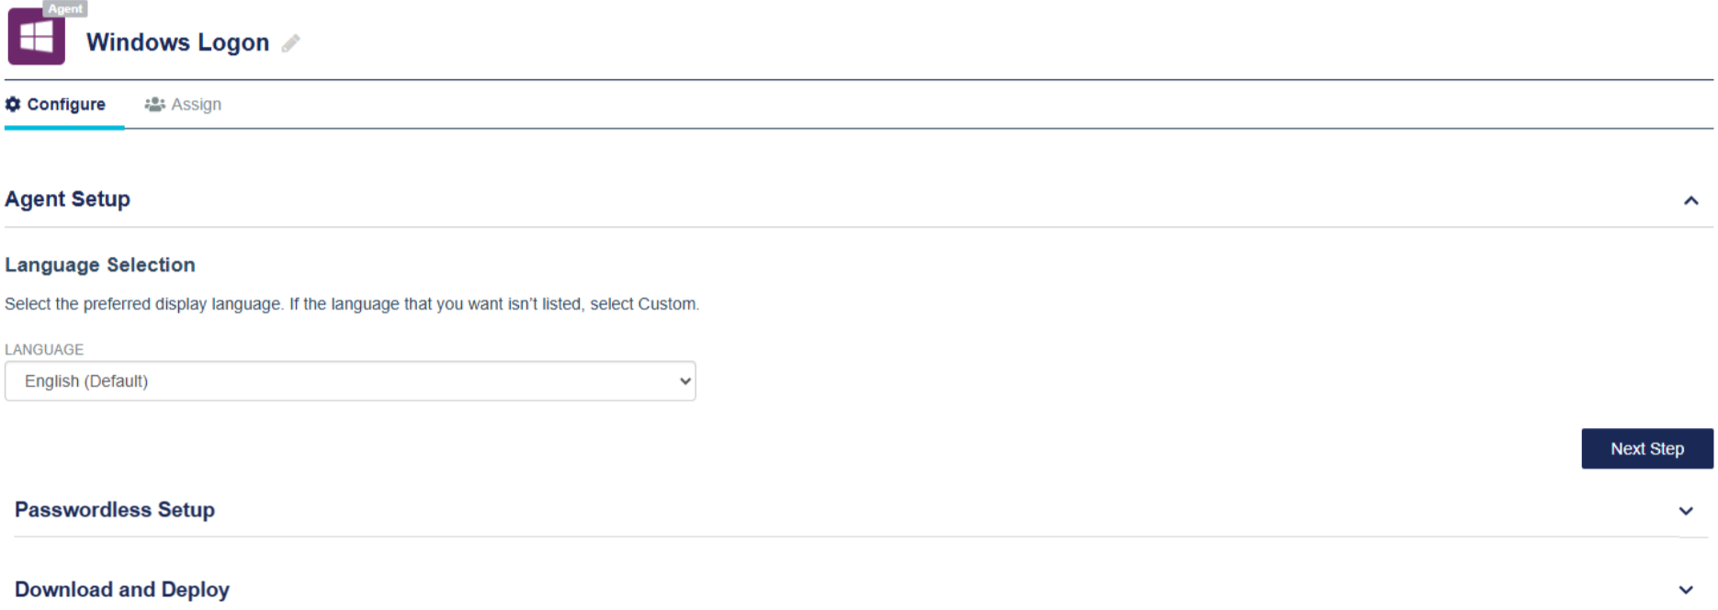The height and width of the screenshot is (610, 1718).
Task: Switch to the Configure tab
Action: point(65,105)
